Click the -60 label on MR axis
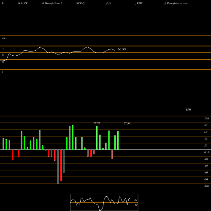 pos(206,173)
